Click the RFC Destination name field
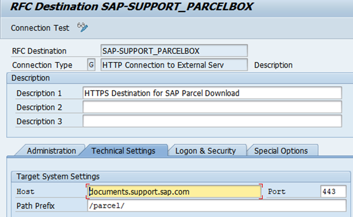 [x=174, y=51]
